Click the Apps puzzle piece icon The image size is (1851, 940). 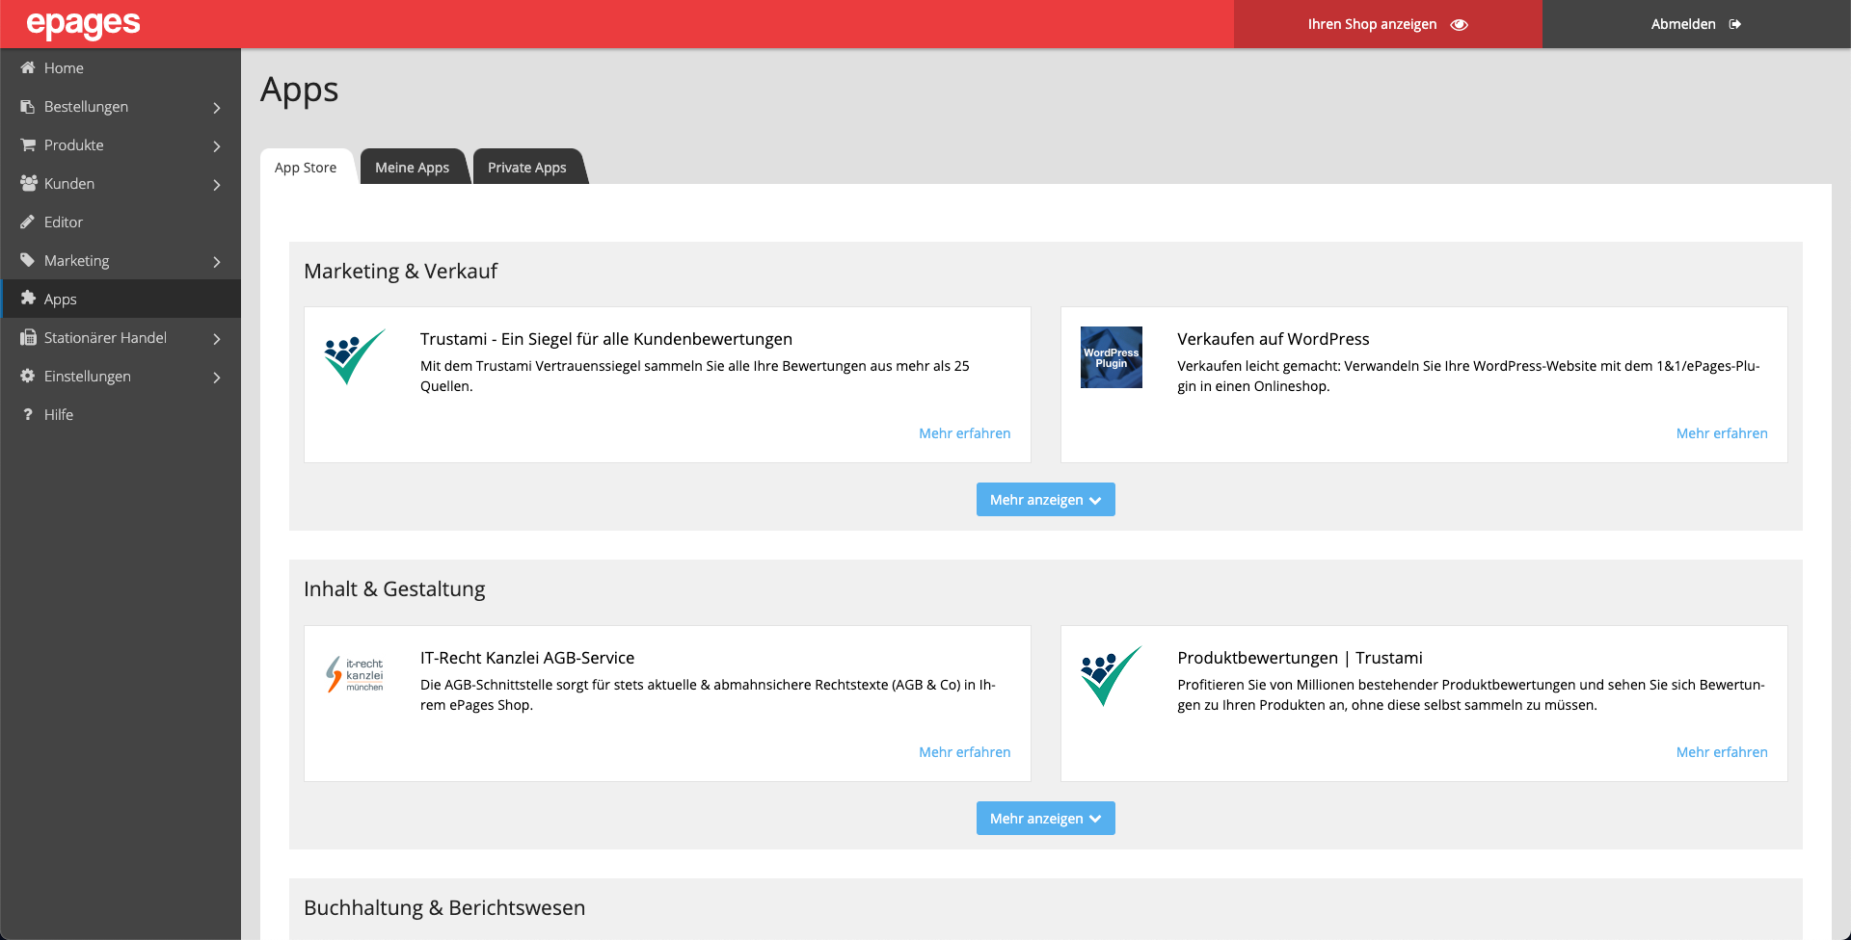28,299
